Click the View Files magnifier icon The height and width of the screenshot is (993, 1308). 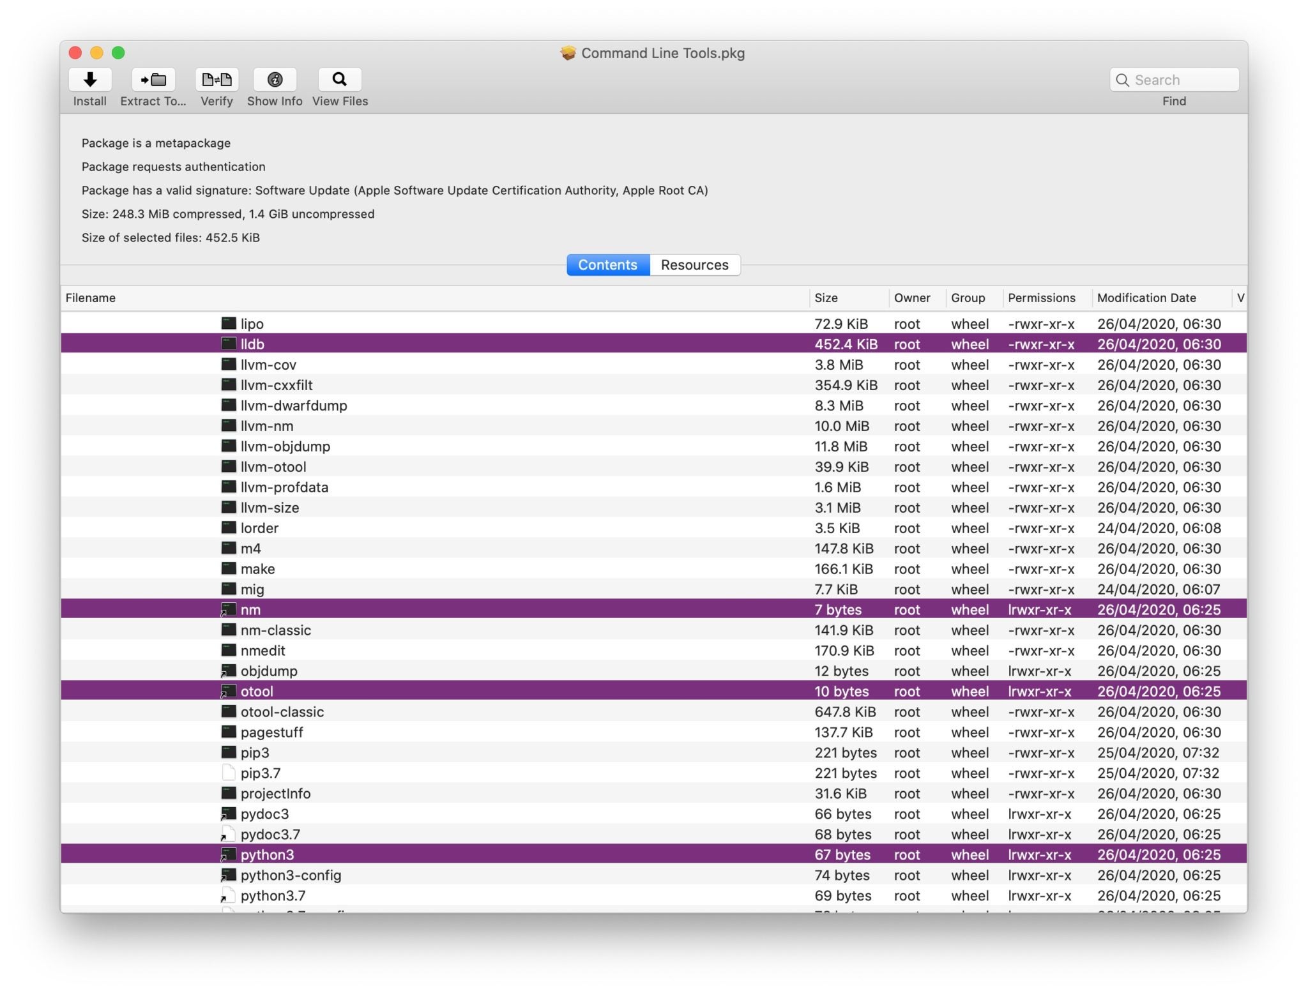340,80
